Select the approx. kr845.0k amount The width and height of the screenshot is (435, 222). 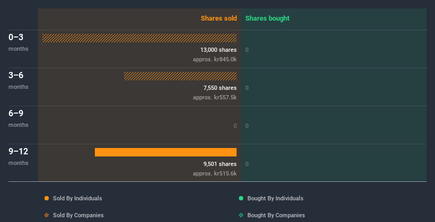point(215,60)
